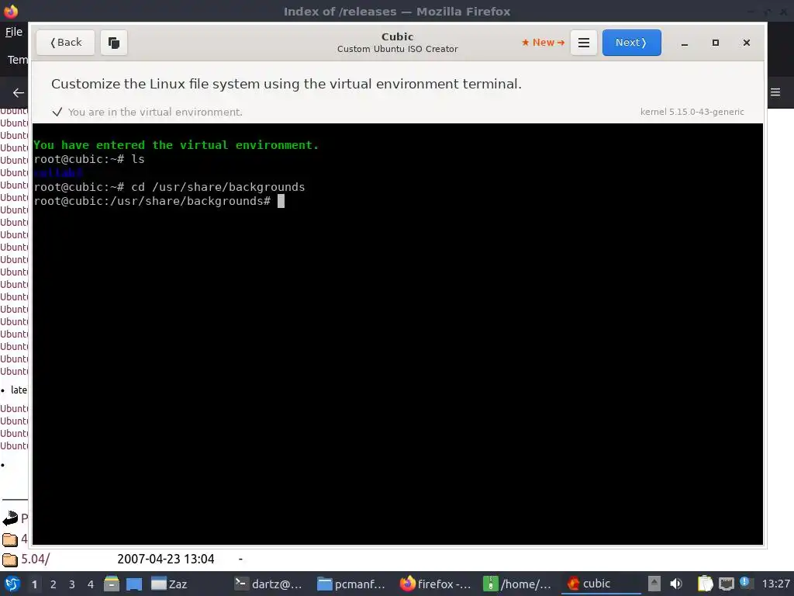Switch to workspace 4

(x=91, y=584)
